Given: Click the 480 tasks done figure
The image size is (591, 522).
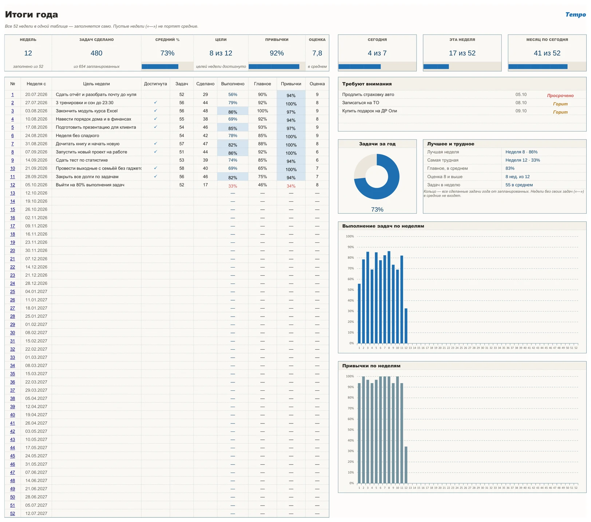Looking at the screenshot, I should pyautogui.click(x=96, y=53).
